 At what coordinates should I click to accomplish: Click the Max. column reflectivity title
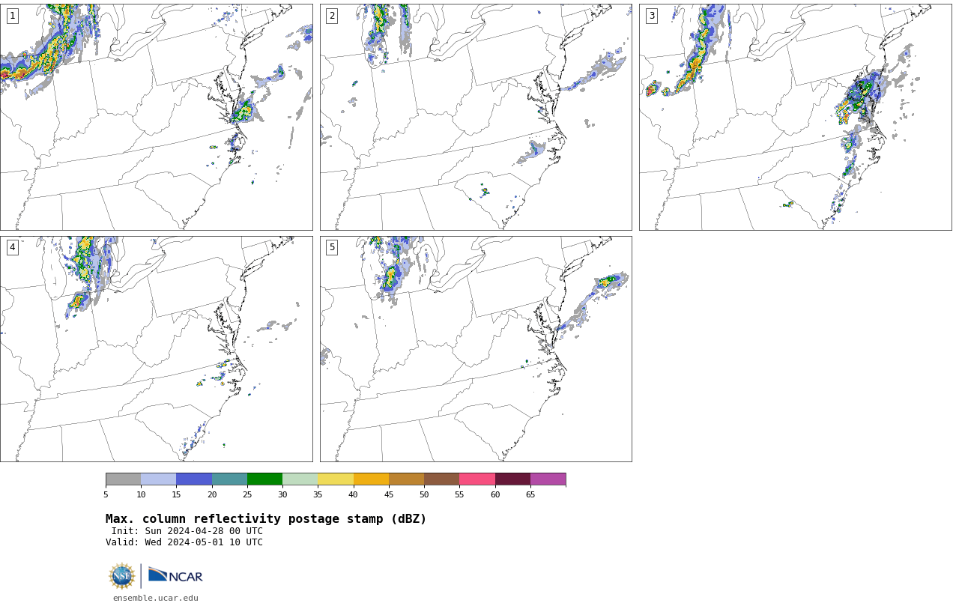266,519
